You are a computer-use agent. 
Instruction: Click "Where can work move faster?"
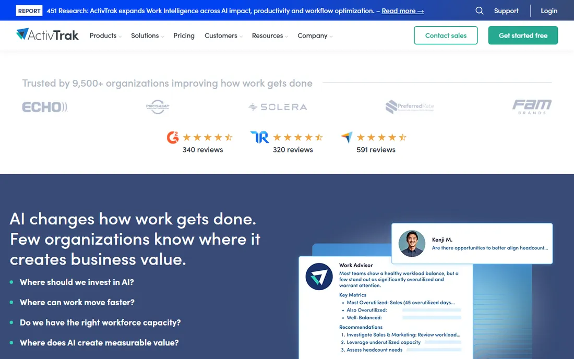[x=77, y=302]
